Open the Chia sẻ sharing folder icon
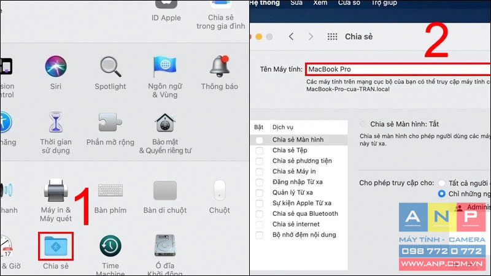 (x=56, y=246)
